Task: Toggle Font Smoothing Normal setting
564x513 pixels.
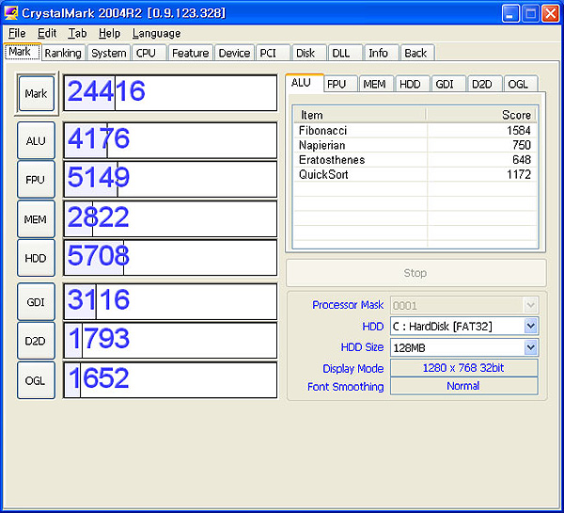Action: [464, 386]
